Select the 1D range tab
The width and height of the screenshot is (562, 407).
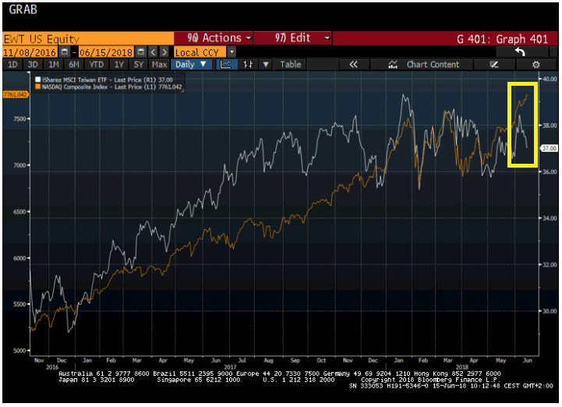point(12,65)
